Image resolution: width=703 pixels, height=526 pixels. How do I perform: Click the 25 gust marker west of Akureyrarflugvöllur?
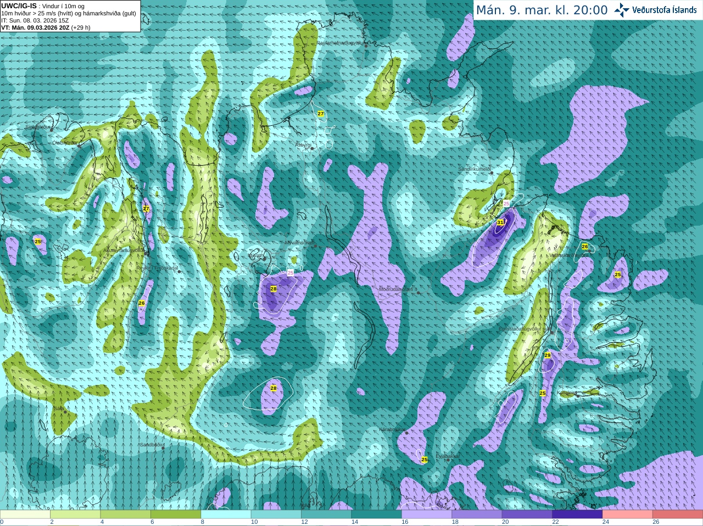coord(38,242)
